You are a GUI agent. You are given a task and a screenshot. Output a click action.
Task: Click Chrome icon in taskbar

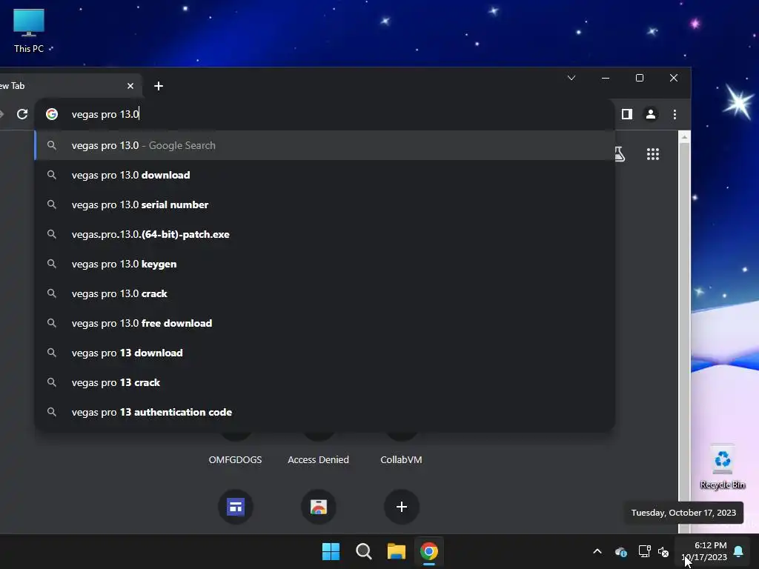tap(429, 551)
